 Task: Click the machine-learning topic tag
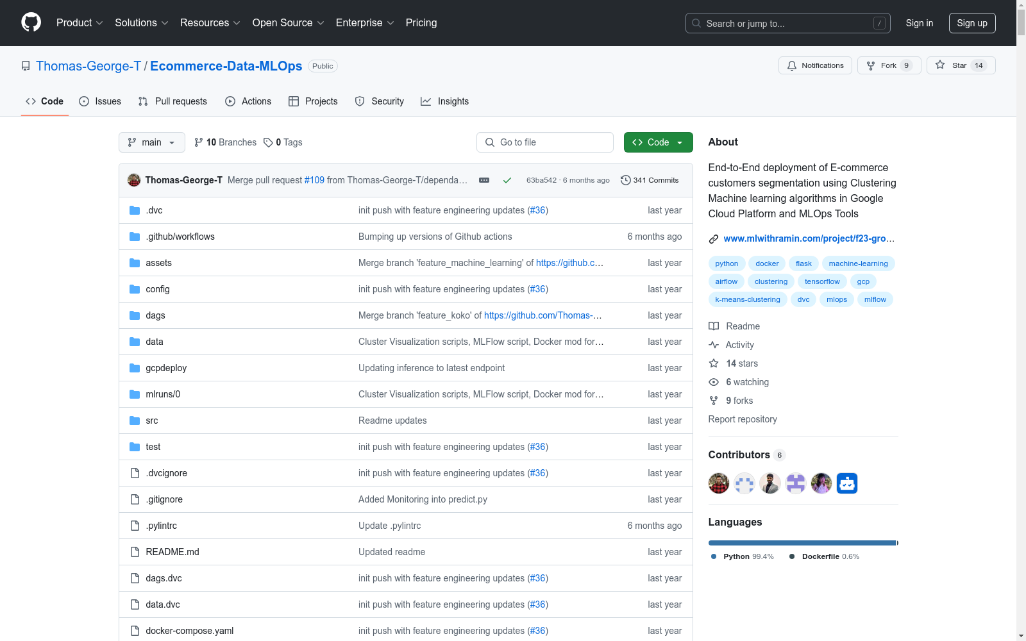click(859, 263)
